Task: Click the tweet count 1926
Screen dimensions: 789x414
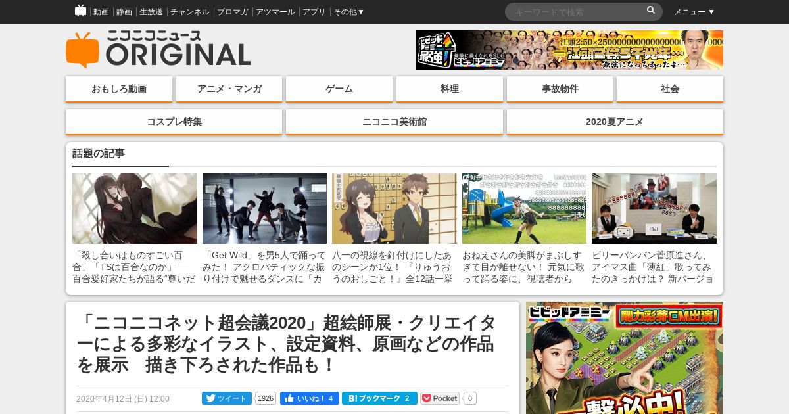Action: [x=266, y=398]
